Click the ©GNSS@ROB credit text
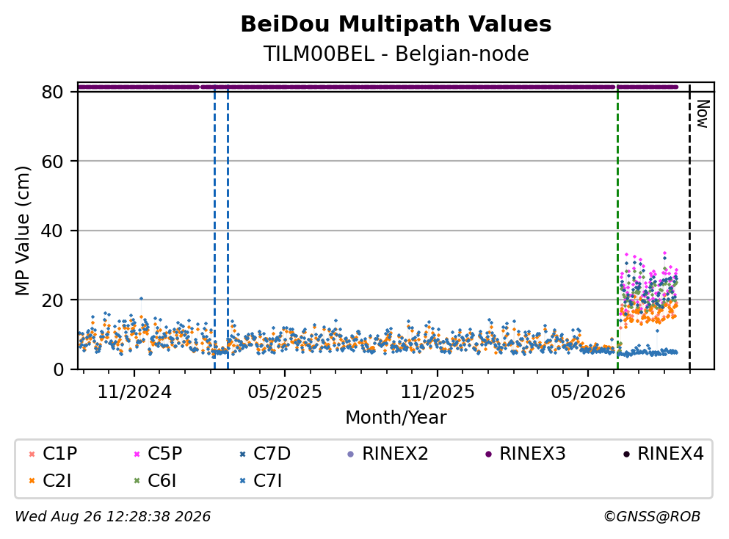The height and width of the screenshot is (539, 729). click(x=652, y=516)
